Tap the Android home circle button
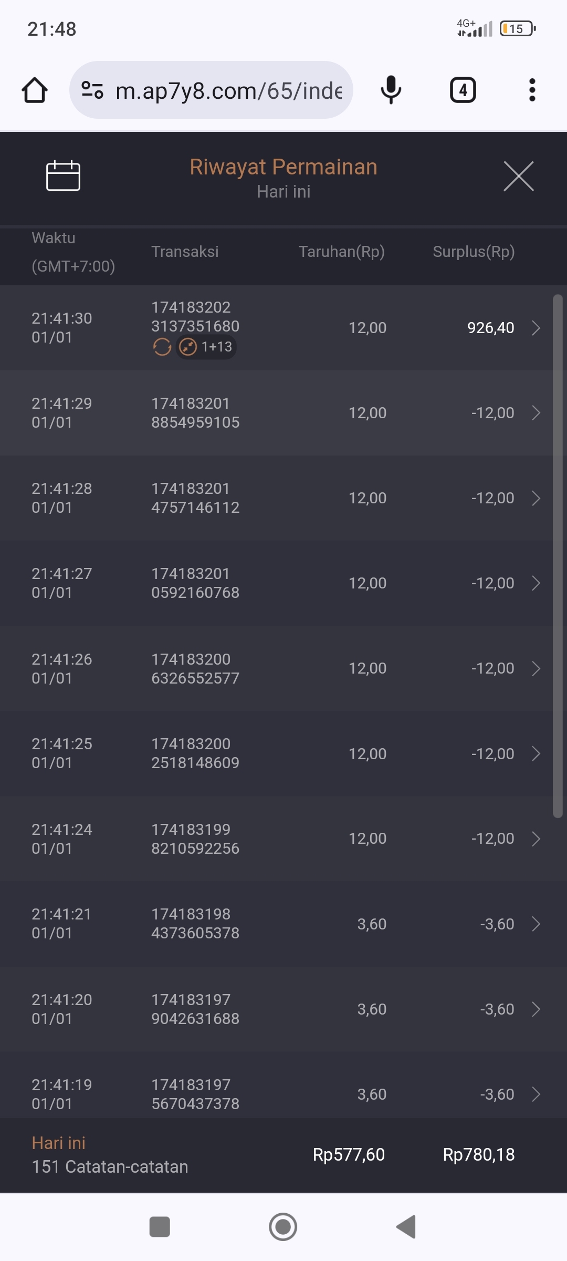The height and width of the screenshot is (1261, 567). (x=283, y=1227)
